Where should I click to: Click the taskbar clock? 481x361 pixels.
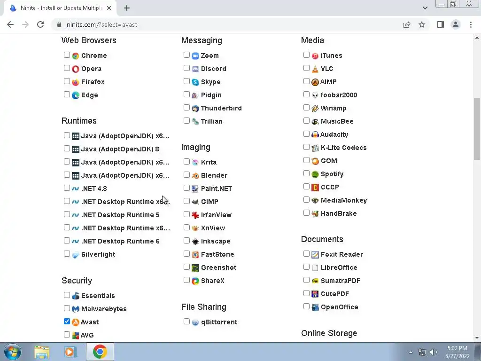(458, 352)
